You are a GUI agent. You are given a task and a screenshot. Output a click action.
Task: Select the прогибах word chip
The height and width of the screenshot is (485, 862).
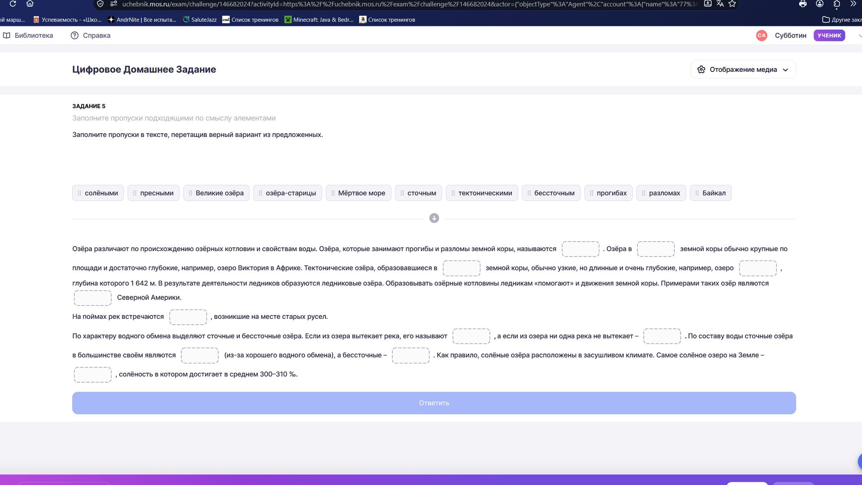(x=608, y=193)
